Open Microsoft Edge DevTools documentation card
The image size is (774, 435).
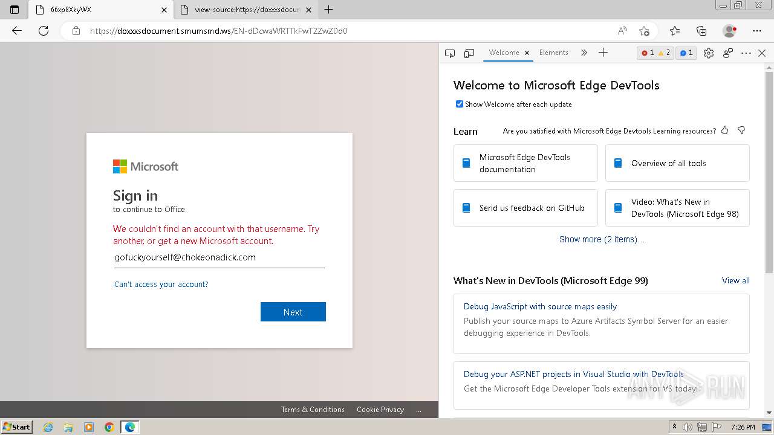click(525, 163)
